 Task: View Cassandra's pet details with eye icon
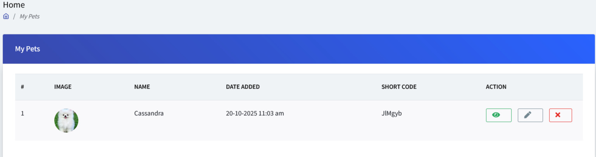point(498,115)
